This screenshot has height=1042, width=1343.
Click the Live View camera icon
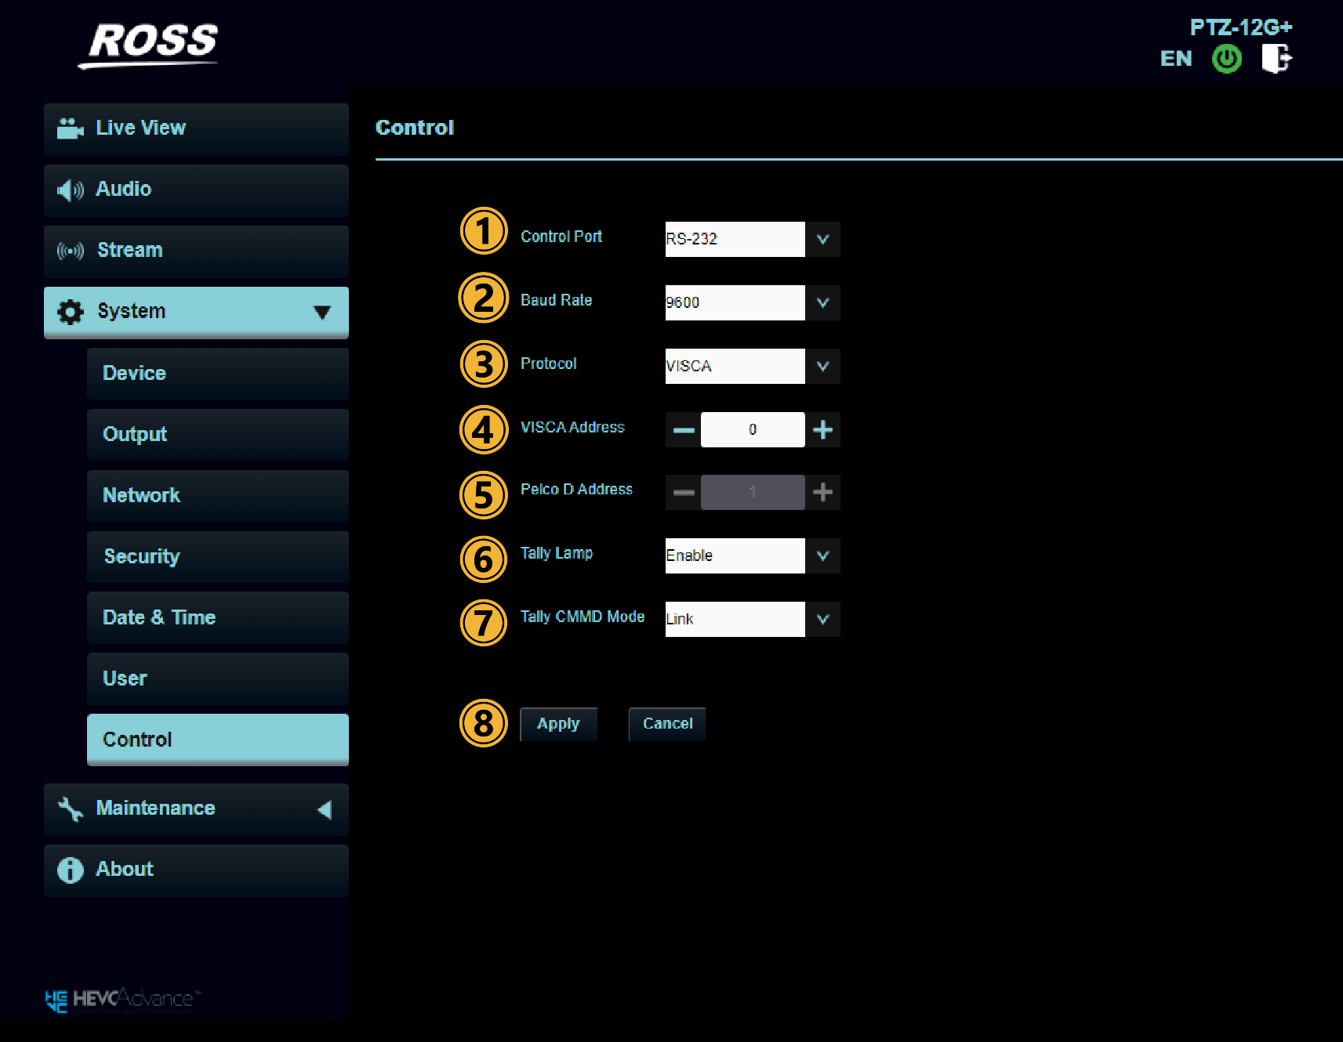(x=70, y=128)
